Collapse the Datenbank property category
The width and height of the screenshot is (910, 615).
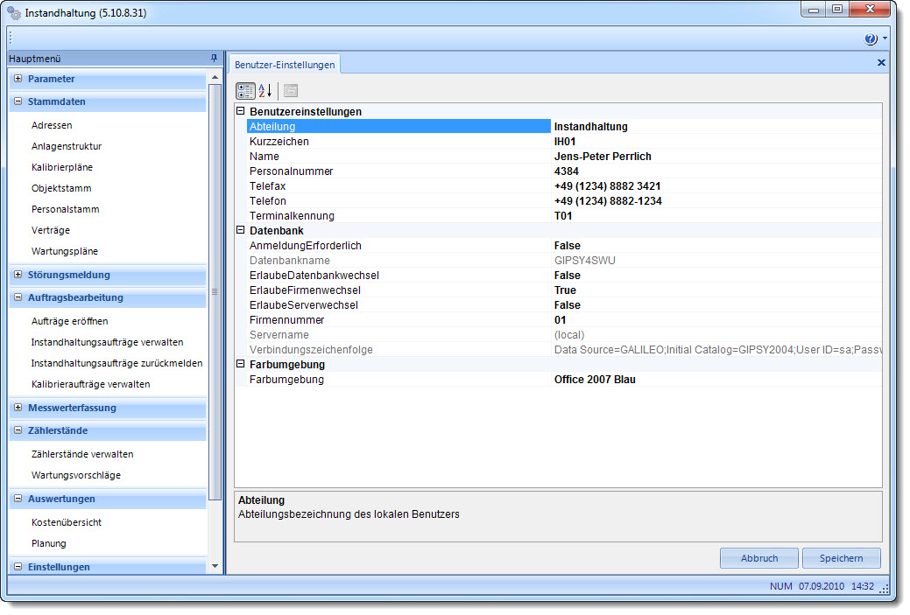click(241, 230)
